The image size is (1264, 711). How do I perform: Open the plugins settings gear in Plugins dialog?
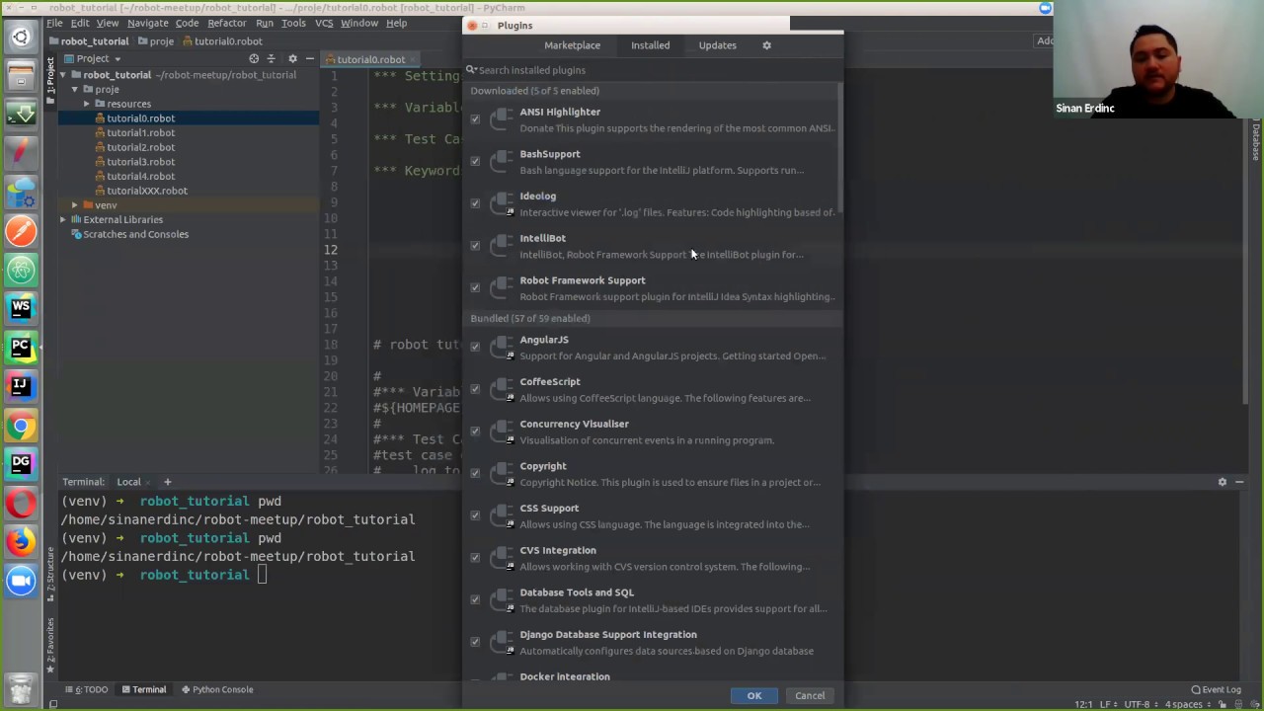766,45
